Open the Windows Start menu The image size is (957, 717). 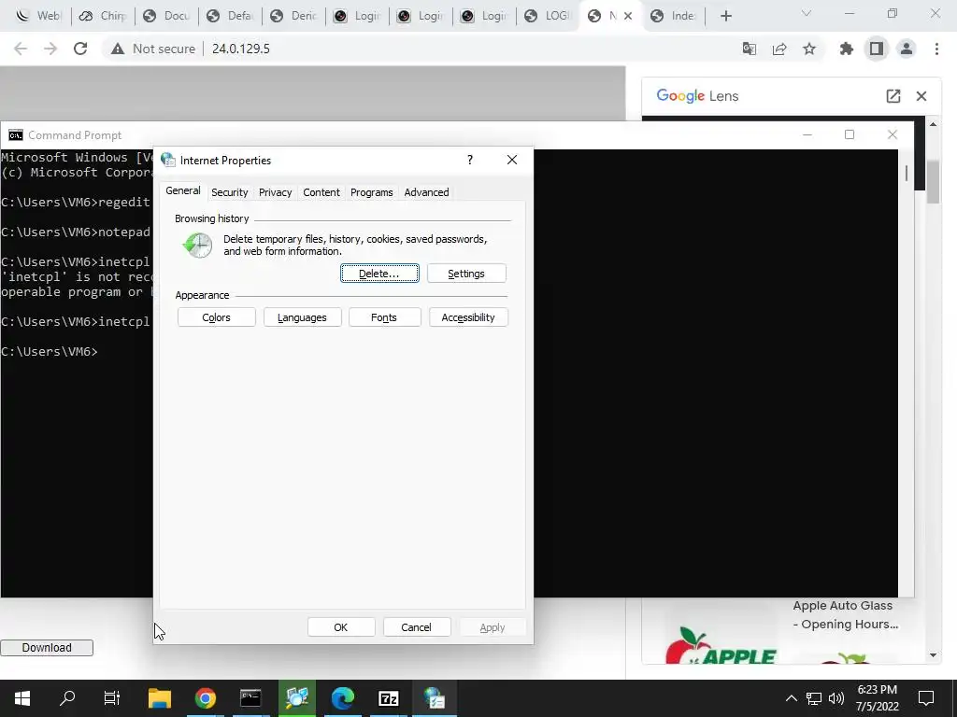(22, 698)
